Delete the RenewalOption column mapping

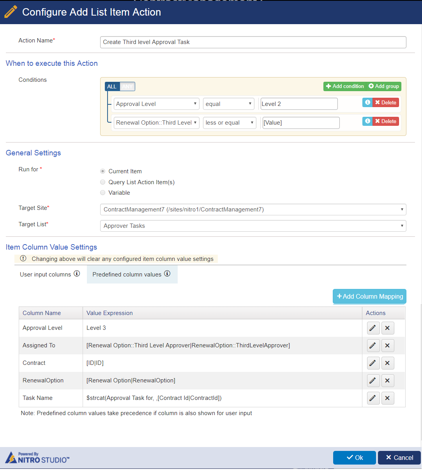coord(388,380)
